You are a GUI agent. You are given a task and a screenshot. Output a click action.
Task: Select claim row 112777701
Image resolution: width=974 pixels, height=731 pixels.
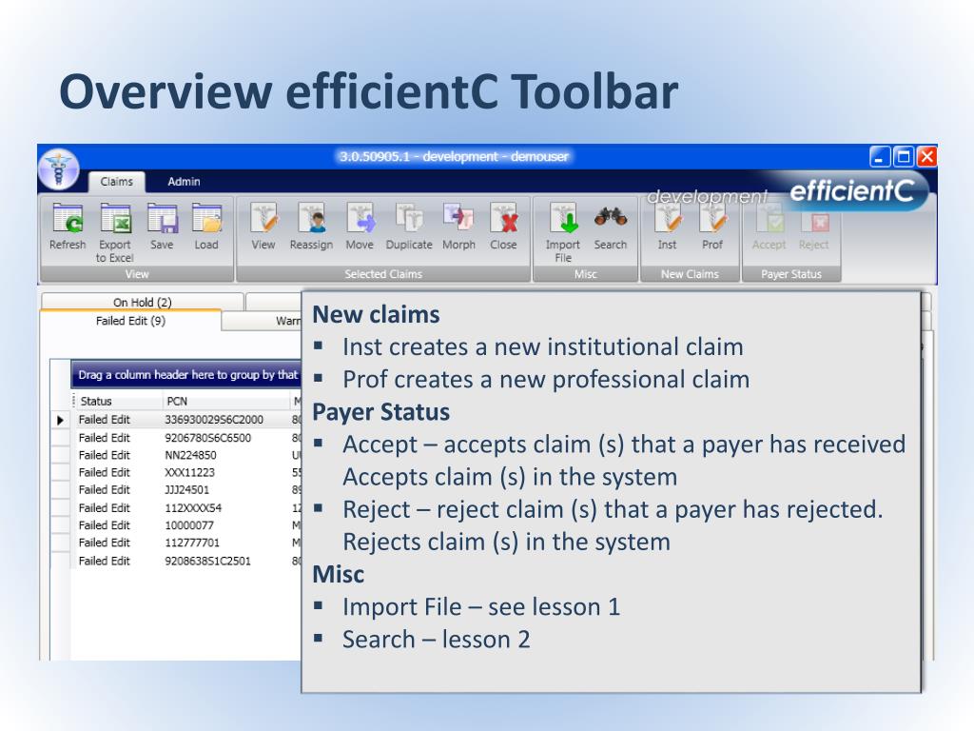(186, 543)
